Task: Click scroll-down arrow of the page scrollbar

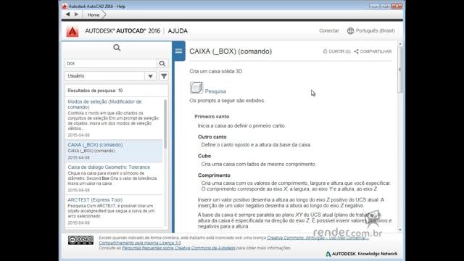Action: [x=400, y=230]
